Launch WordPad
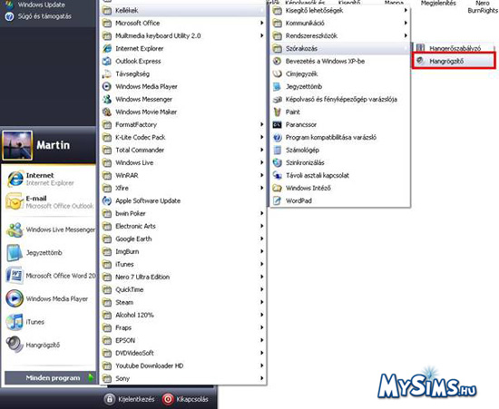 point(340,200)
